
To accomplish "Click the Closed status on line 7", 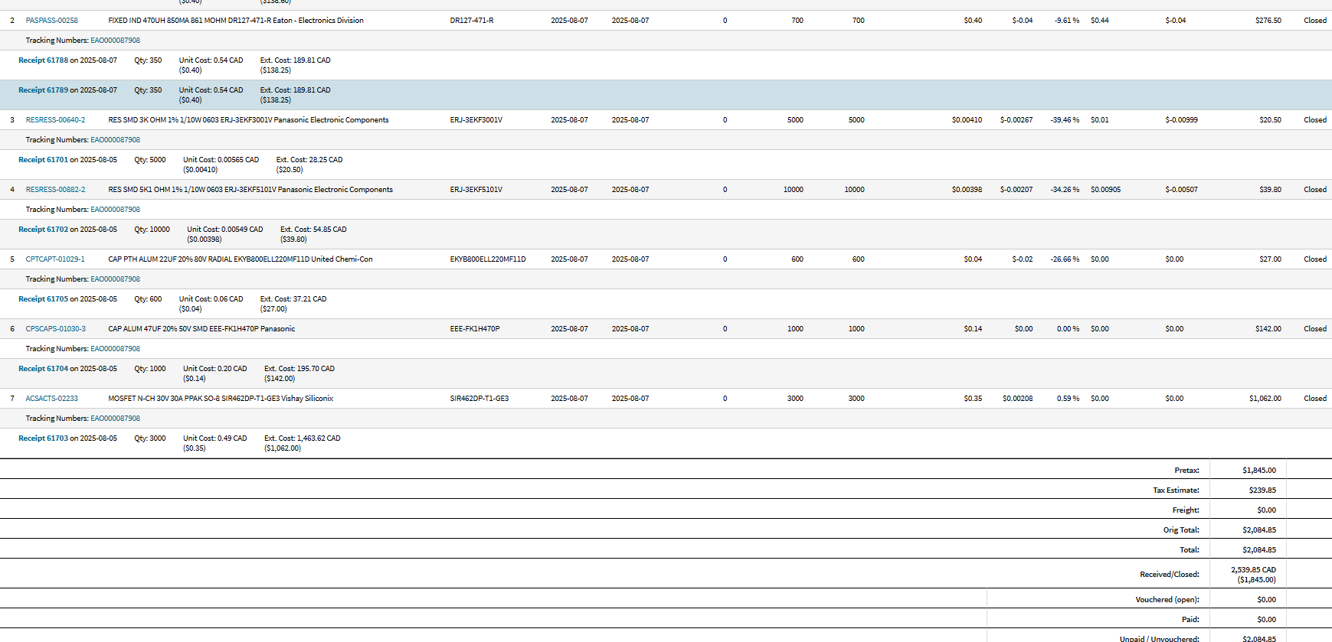I will (x=1314, y=399).
